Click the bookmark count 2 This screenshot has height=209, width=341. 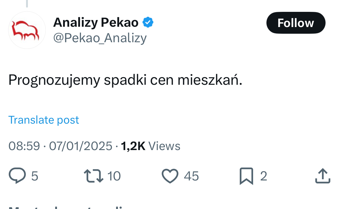tap(264, 176)
